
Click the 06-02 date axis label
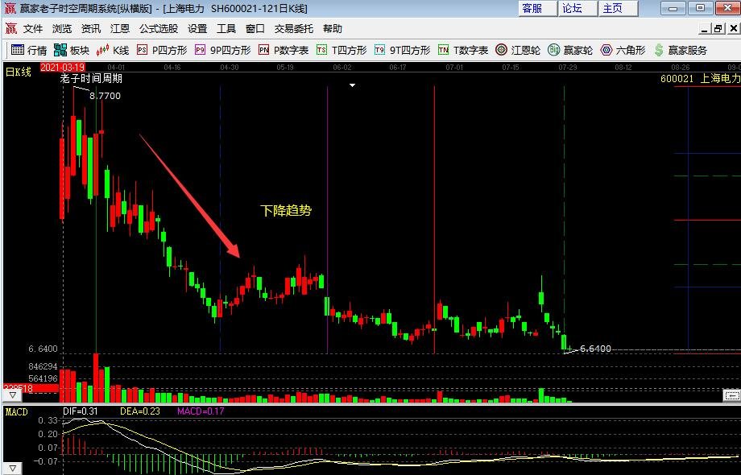click(342, 68)
